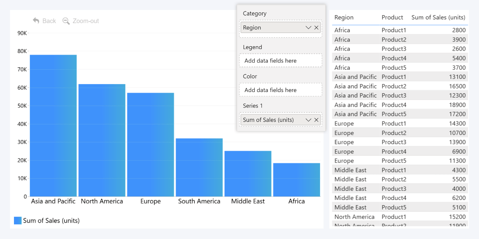Click the legend color swatch for Sum of Sales
Image resolution: width=479 pixels, height=239 pixels.
[x=18, y=221]
